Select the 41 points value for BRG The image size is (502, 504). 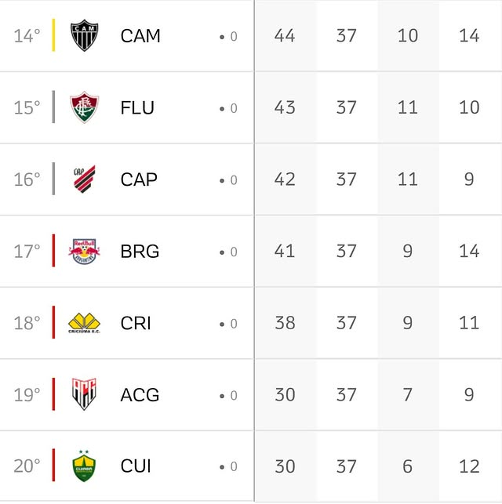[x=285, y=251]
